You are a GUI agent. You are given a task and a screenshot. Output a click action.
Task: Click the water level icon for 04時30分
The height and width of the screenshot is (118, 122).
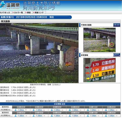16,116
